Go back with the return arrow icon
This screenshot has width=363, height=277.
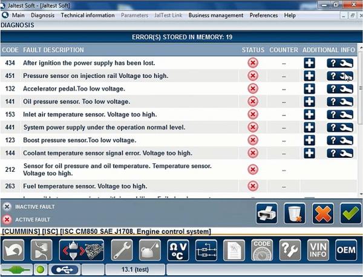(x=13, y=250)
